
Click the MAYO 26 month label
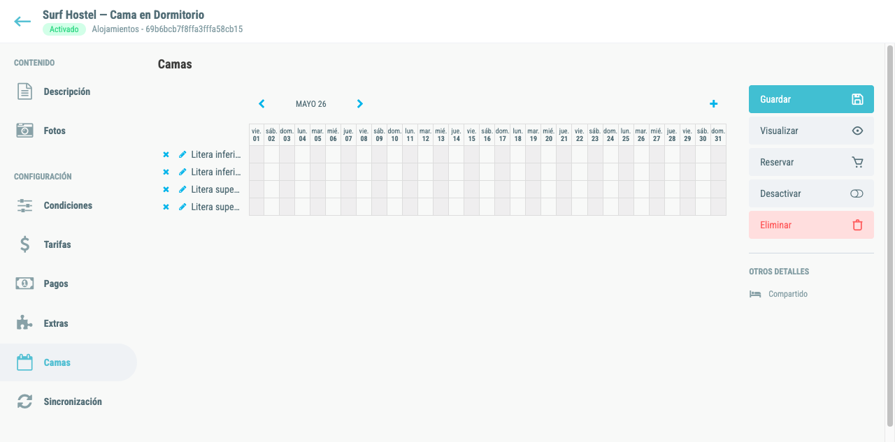311,104
